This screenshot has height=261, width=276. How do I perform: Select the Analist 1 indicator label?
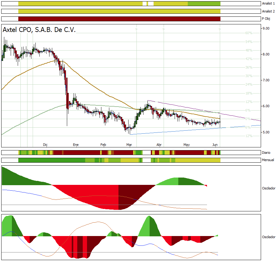tap(268, 4)
